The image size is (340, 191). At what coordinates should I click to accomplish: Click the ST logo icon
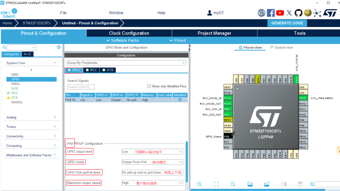coord(330,13)
